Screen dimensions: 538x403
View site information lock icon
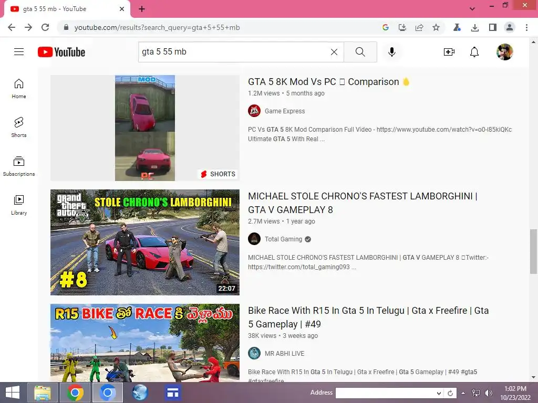point(66,27)
